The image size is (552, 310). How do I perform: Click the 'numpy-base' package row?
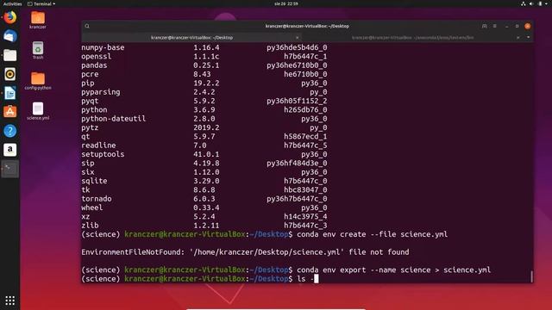coord(204,47)
